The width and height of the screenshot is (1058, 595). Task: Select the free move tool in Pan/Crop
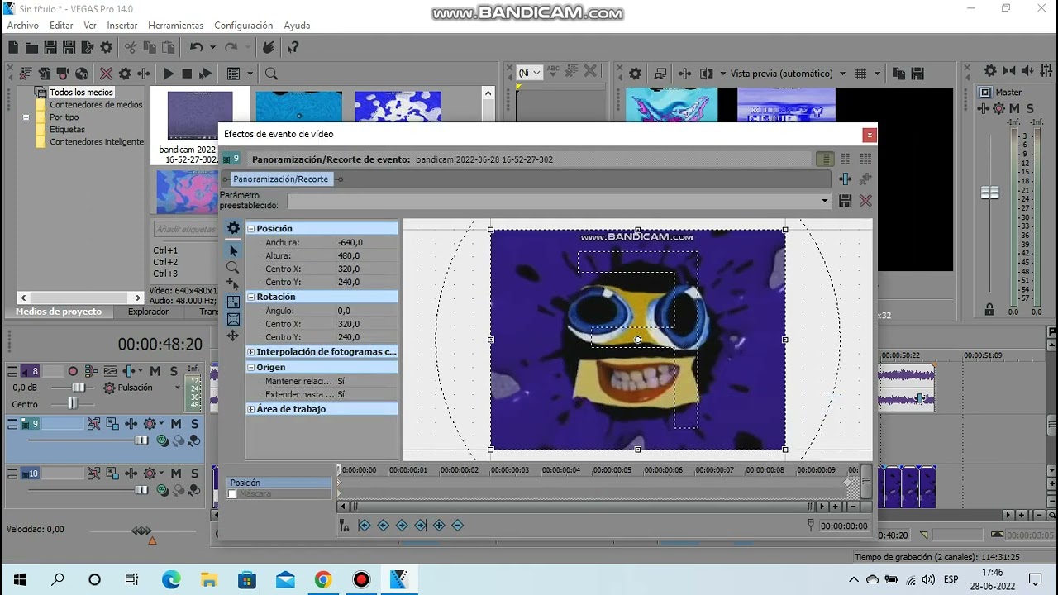point(233,336)
